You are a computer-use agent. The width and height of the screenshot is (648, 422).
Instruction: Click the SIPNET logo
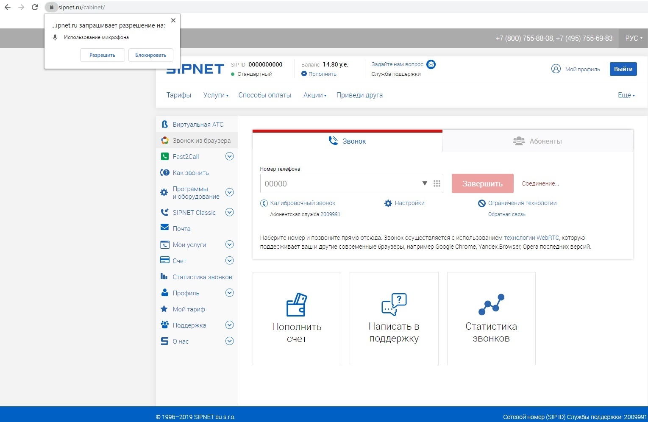click(x=195, y=69)
